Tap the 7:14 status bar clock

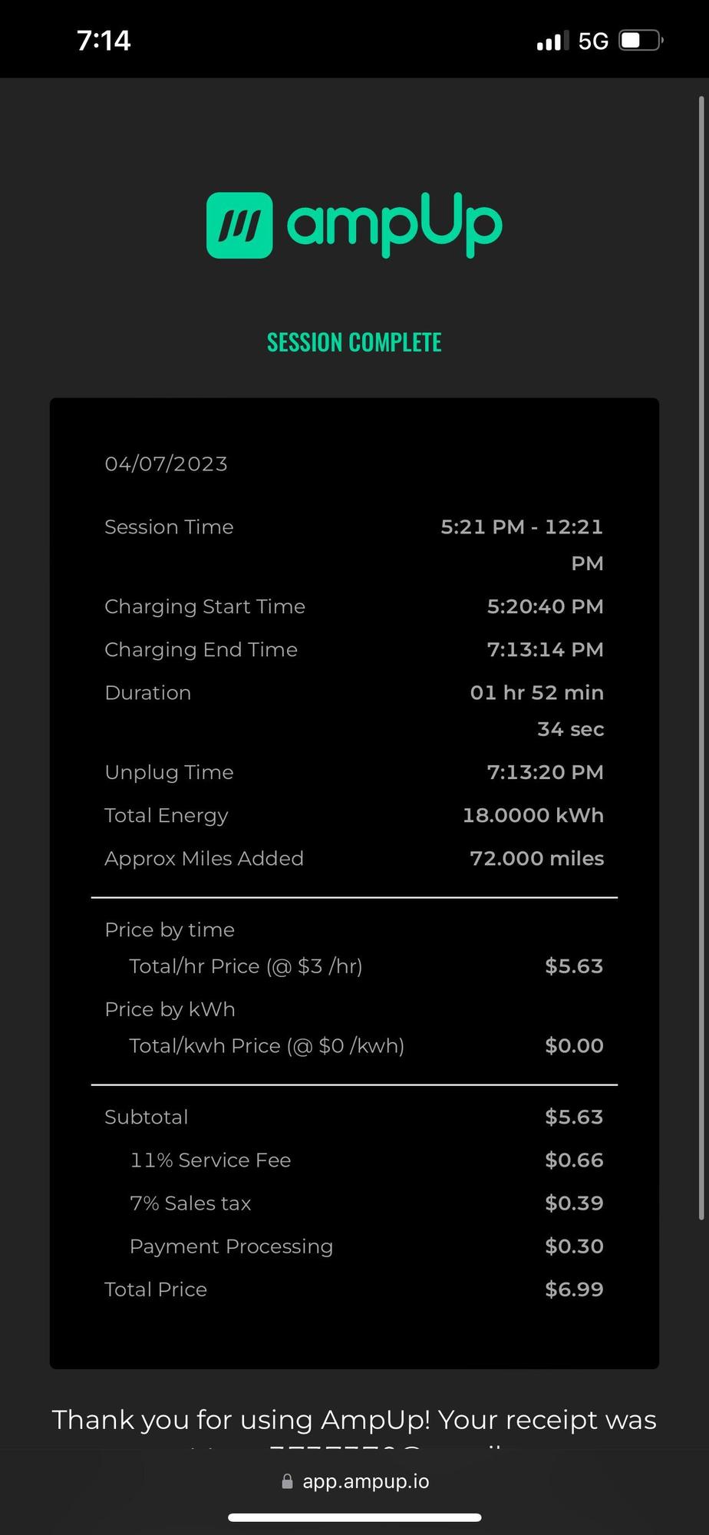(x=104, y=41)
